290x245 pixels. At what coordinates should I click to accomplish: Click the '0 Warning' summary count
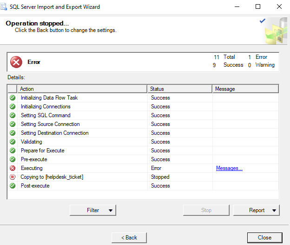[261, 65]
